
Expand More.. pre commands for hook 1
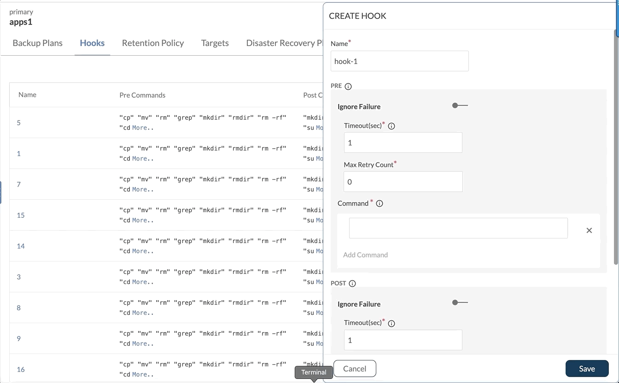[x=143, y=158]
